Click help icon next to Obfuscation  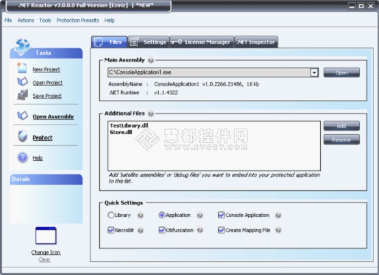pyautogui.click(x=200, y=231)
